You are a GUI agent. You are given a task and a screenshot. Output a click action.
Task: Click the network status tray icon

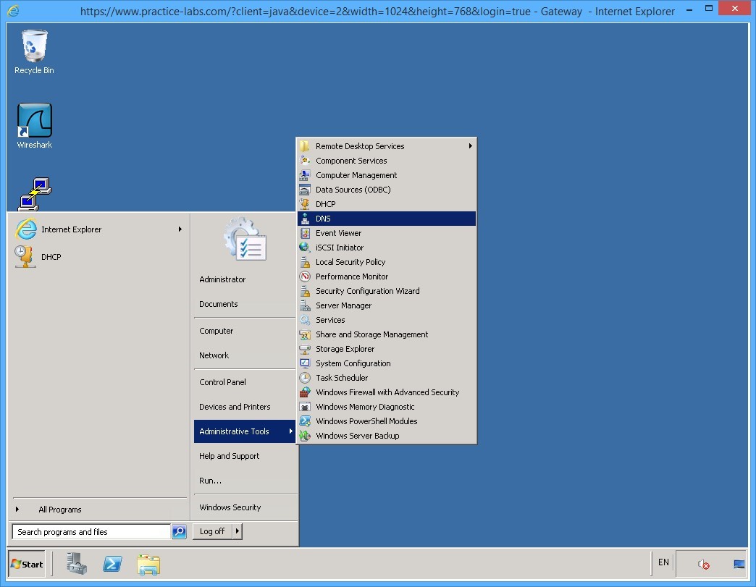(x=739, y=562)
